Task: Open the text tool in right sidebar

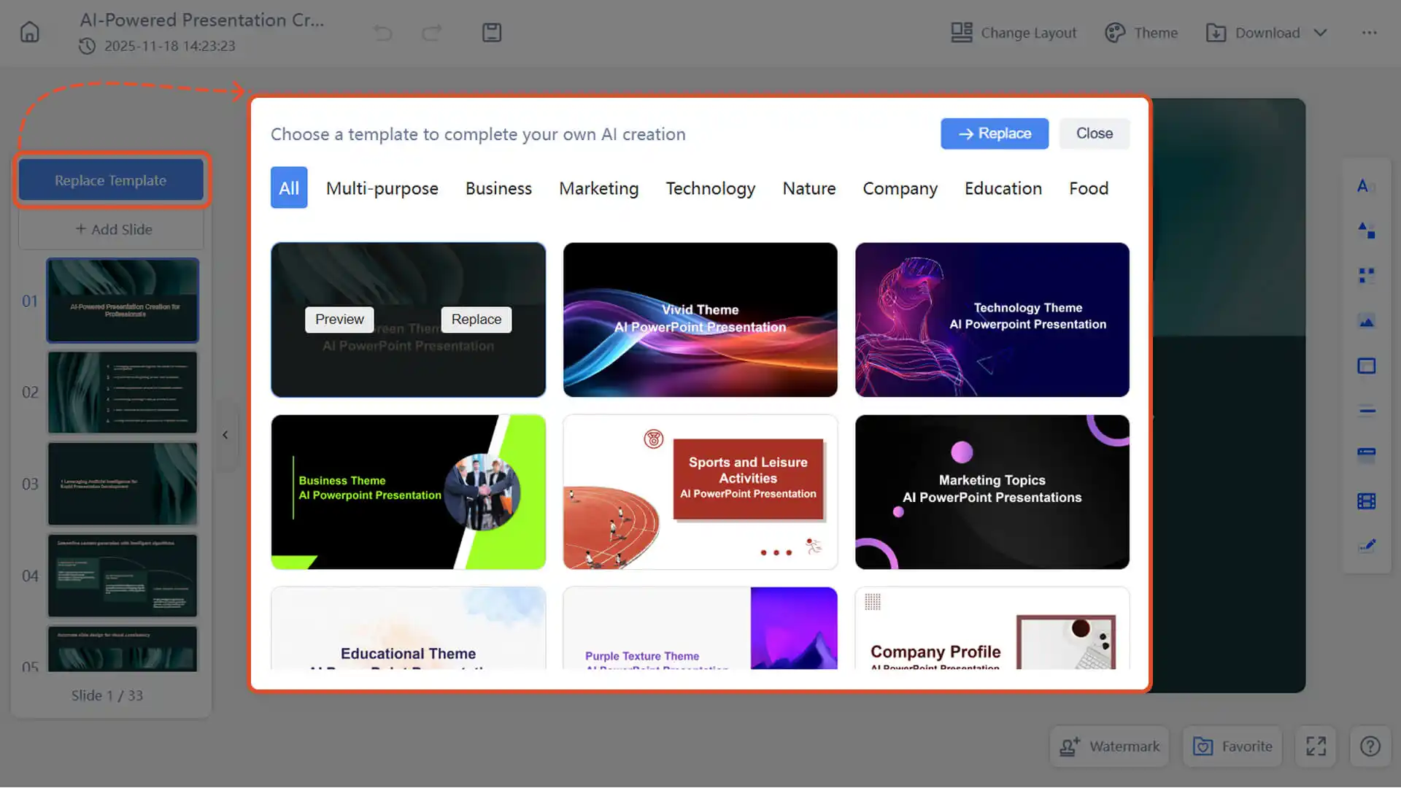Action: [x=1366, y=186]
